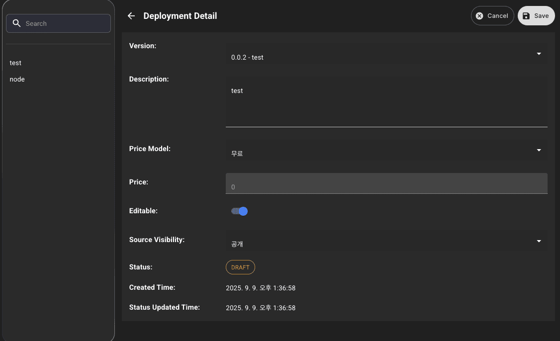
Task: Click the floppy disk icon in Save
Action: (x=526, y=16)
